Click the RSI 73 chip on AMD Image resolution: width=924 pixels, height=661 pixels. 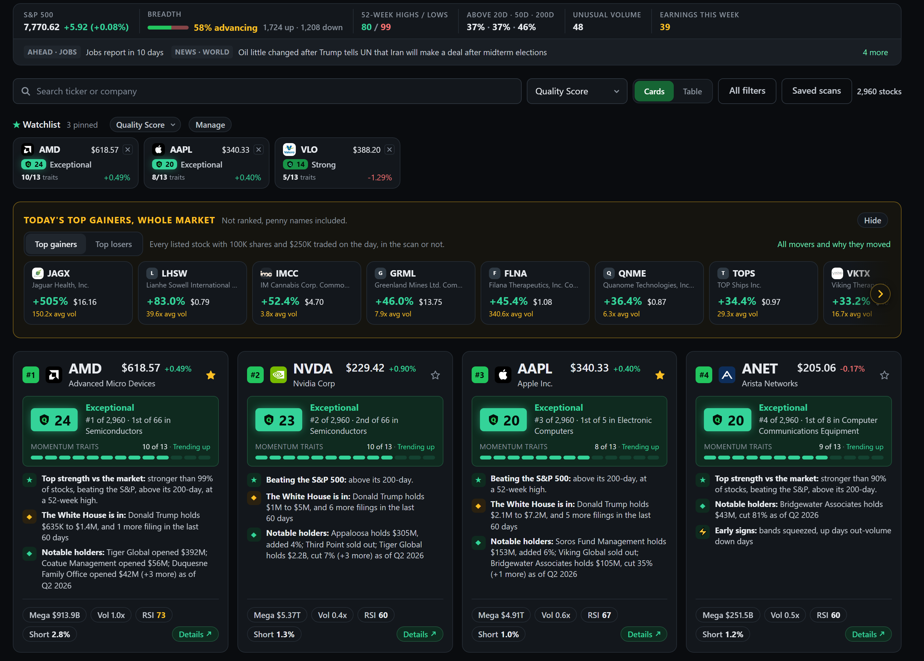pos(154,615)
